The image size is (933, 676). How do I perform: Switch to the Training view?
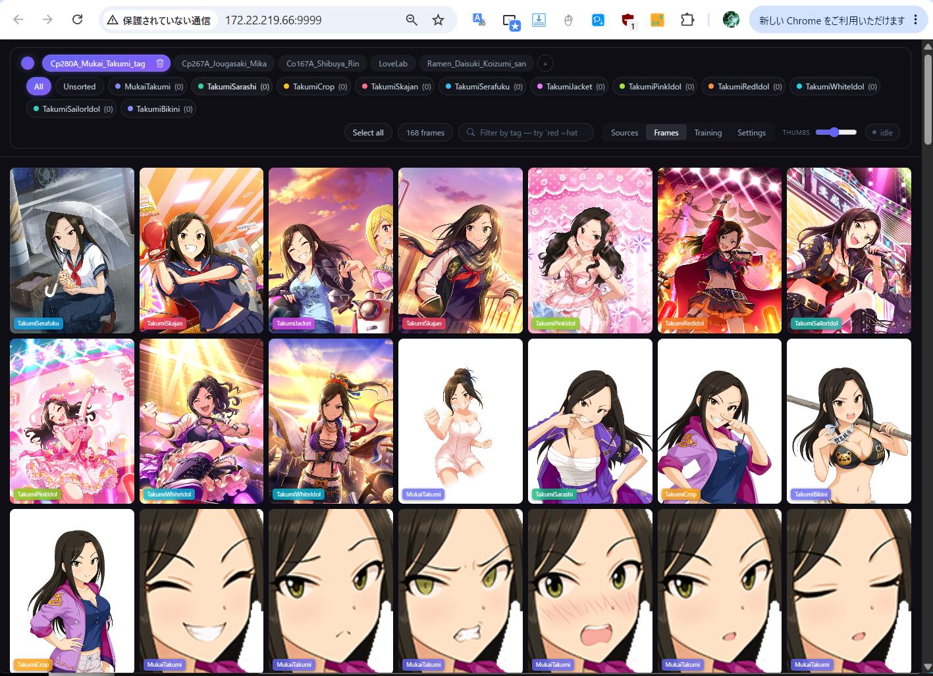tap(708, 133)
